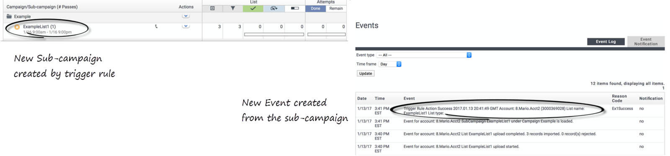Click the phone icon in ExampleList1 row

156,26
